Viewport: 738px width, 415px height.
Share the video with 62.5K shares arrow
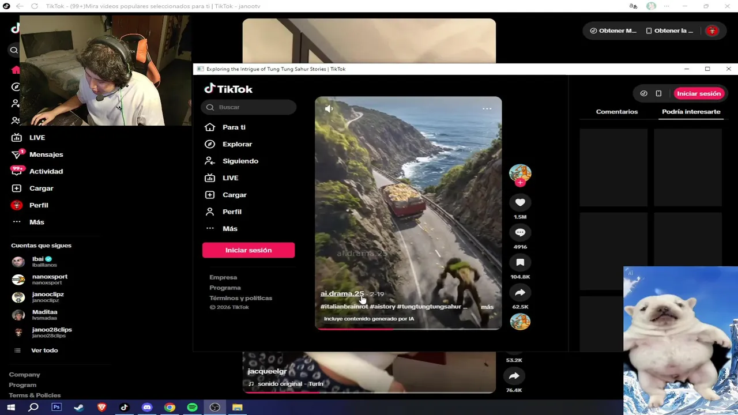(520, 292)
